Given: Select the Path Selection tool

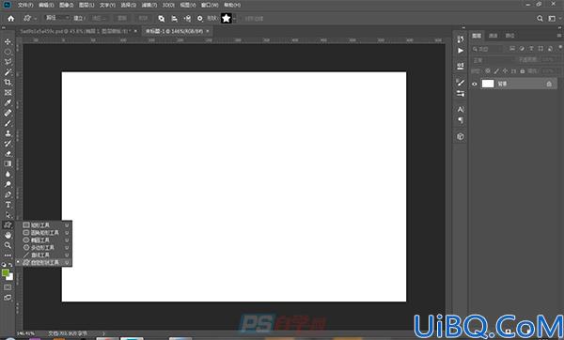Looking at the screenshot, I should [8, 215].
